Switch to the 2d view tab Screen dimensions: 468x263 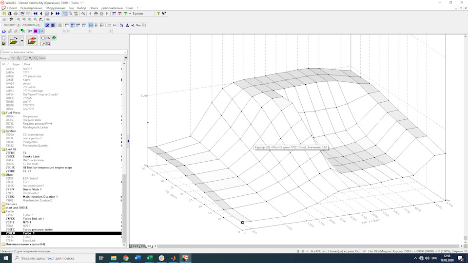[143, 246]
